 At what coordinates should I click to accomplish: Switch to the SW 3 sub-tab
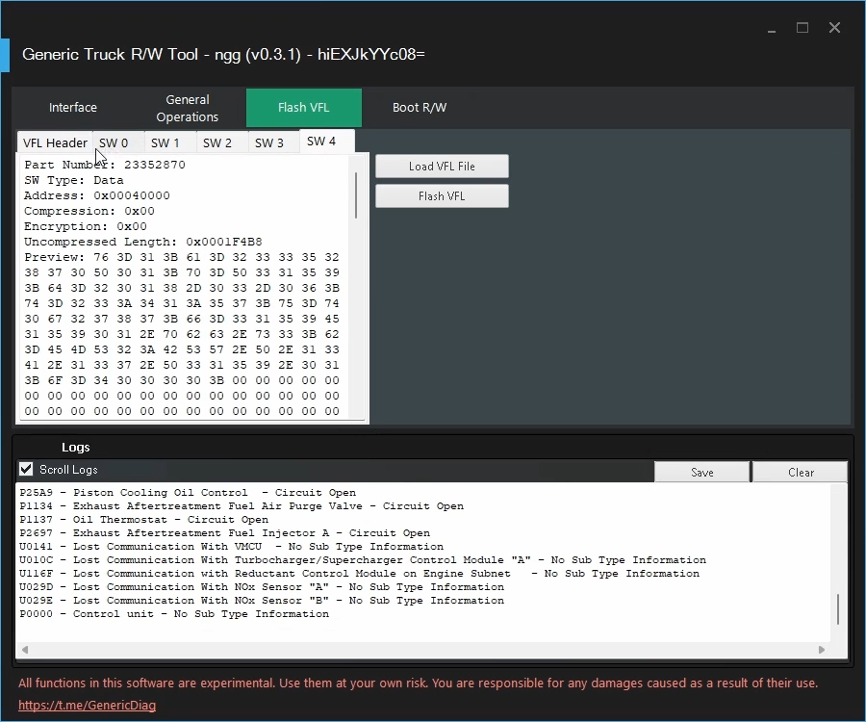click(269, 142)
